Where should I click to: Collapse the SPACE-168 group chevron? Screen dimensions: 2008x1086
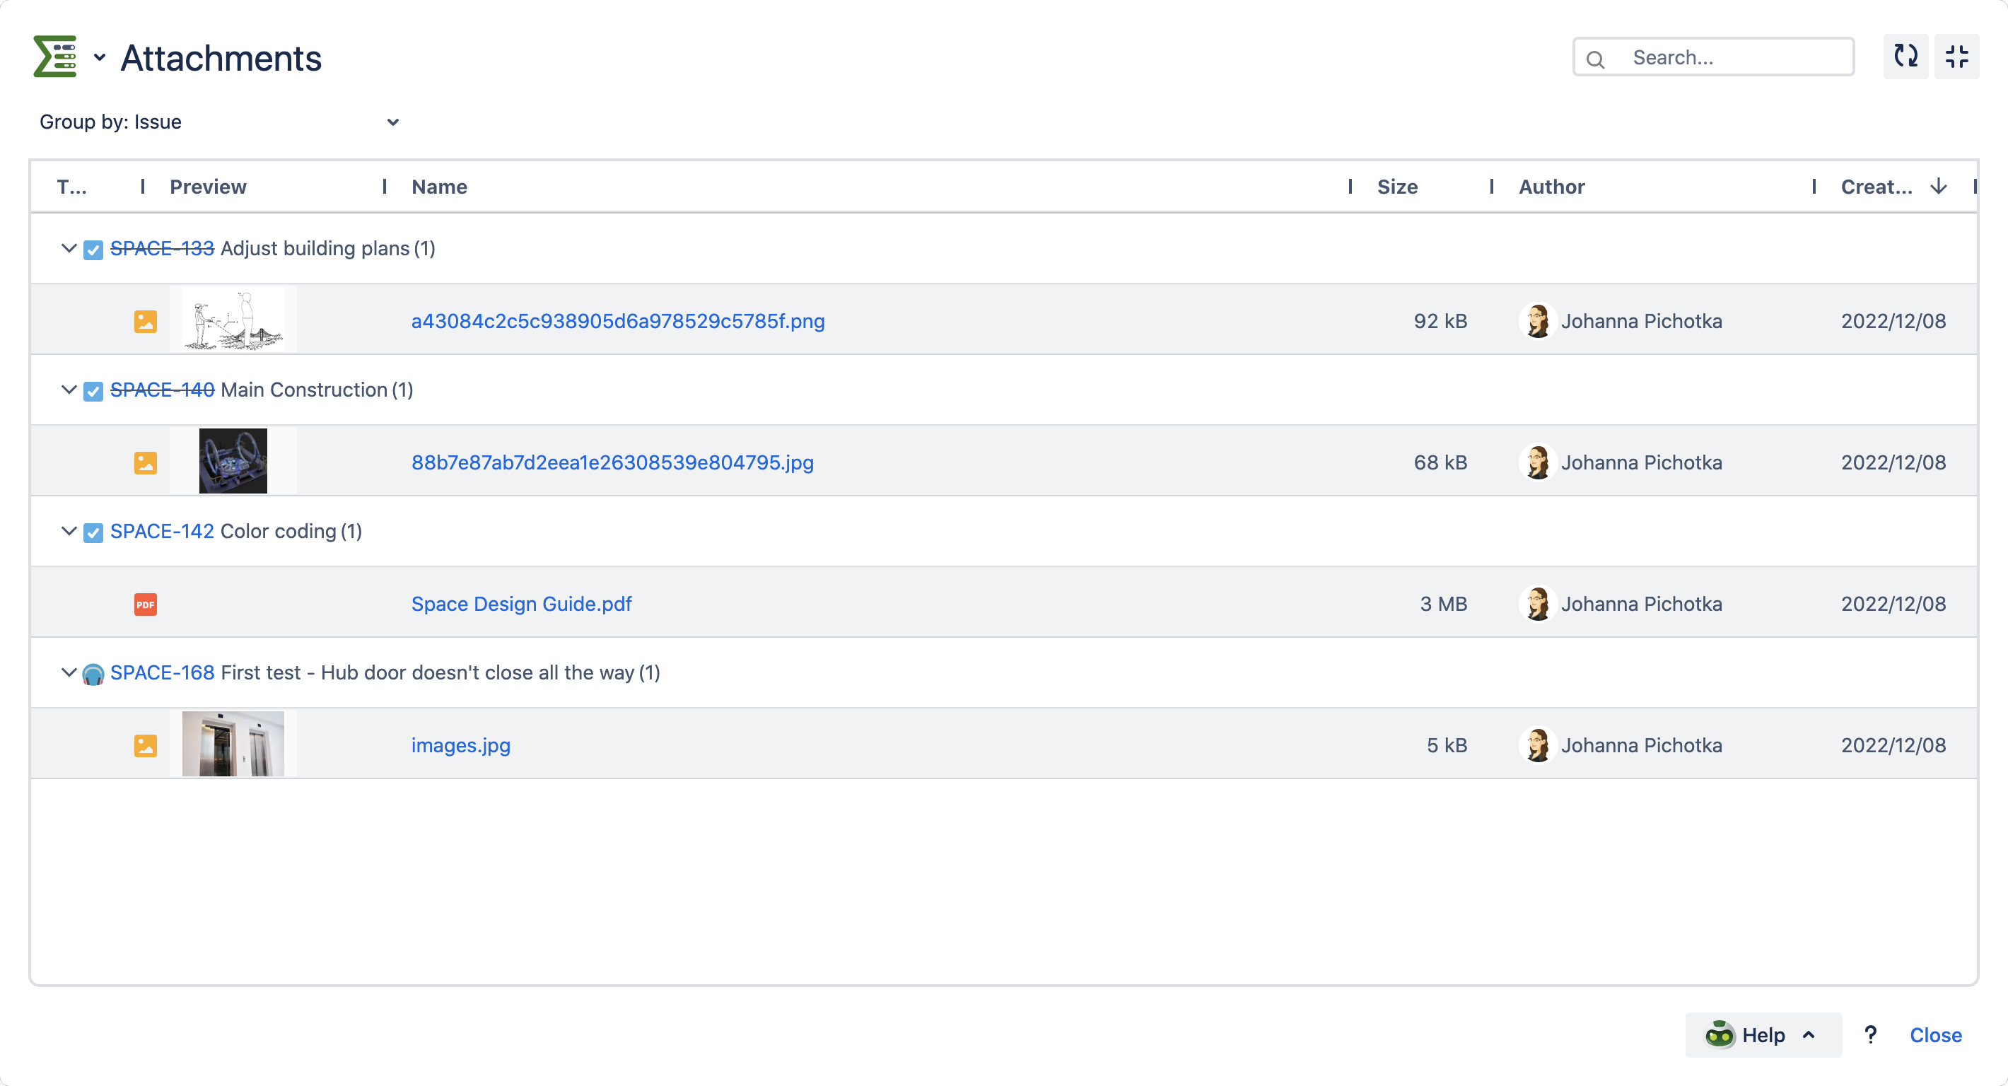tap(69, 674)
